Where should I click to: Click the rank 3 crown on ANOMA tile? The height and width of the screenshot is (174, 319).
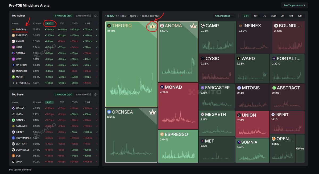coord(193,26)
